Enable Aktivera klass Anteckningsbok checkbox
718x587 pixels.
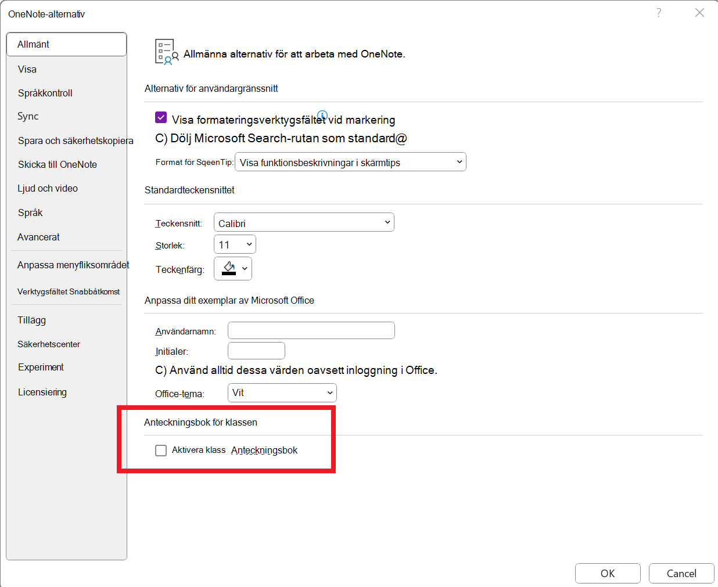[161, 451]
